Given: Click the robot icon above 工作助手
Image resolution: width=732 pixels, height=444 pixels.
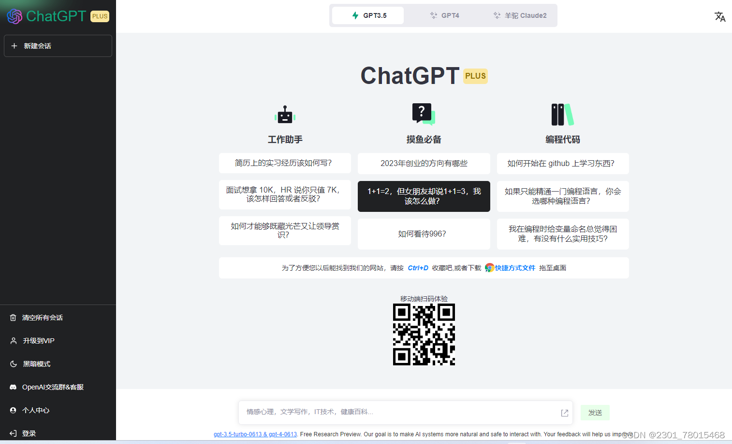Looking at the screenshot, I should 285,115.
